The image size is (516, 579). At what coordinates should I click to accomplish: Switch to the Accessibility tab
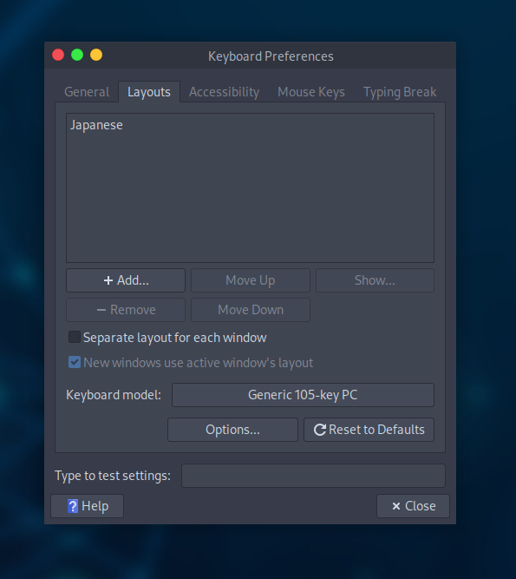pos(224,92)
